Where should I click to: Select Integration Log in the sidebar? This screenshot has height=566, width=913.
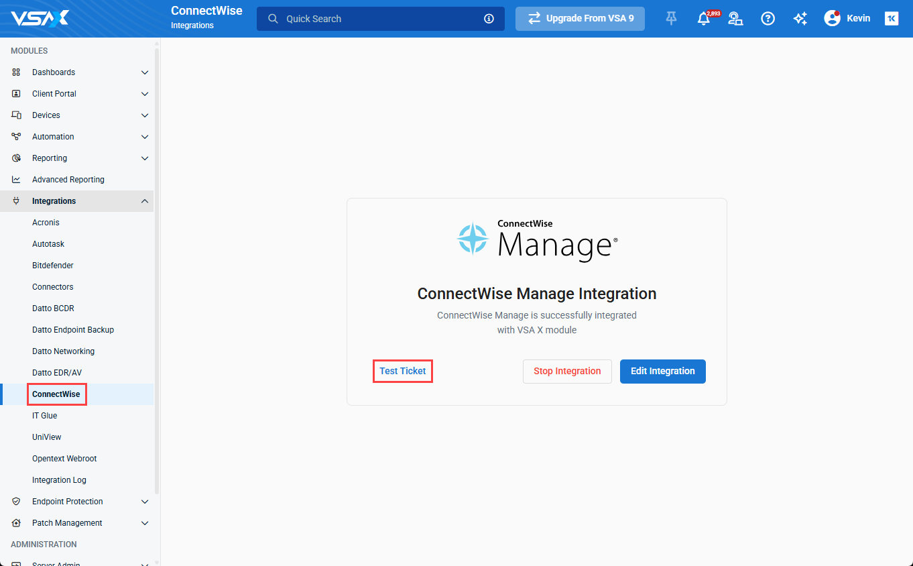59,480
